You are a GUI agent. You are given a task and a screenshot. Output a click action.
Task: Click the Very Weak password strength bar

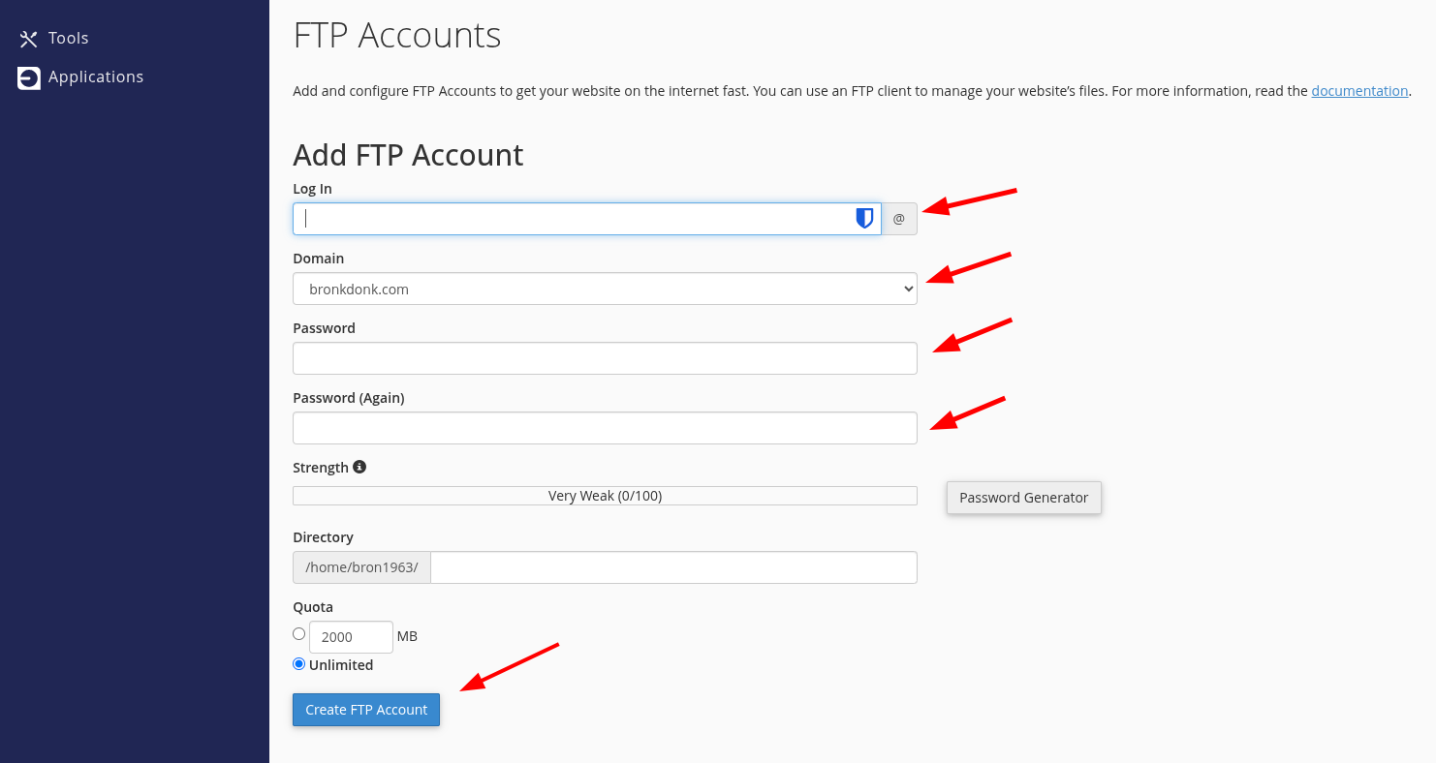[x=605, y=495]
